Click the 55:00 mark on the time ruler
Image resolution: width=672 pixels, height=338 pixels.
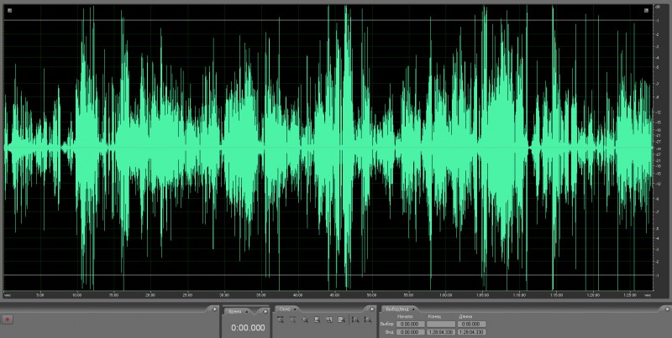tap(408, 295)
